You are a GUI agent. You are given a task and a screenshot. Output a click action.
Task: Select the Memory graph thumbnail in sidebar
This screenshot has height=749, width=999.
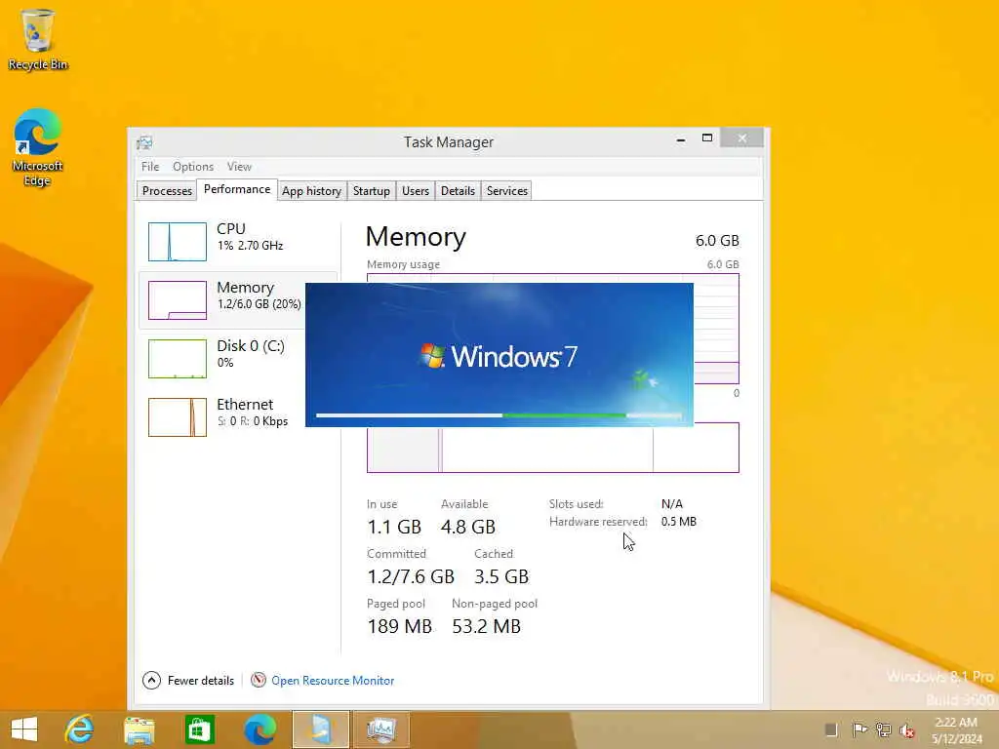coord(178,300)
